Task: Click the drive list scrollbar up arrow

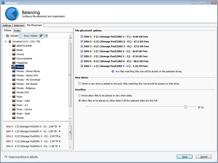Action: coord(70,123)
